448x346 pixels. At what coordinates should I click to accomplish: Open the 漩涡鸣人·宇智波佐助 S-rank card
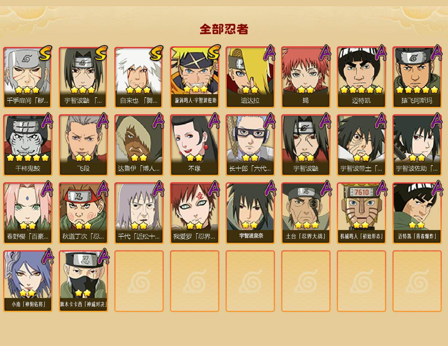pos(195,77)
